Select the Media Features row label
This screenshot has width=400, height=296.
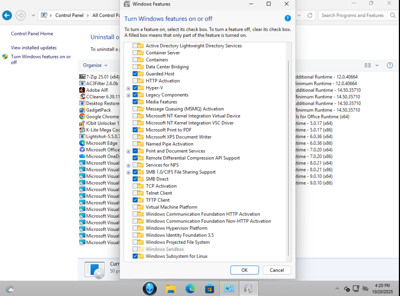(x=161, y=102)
